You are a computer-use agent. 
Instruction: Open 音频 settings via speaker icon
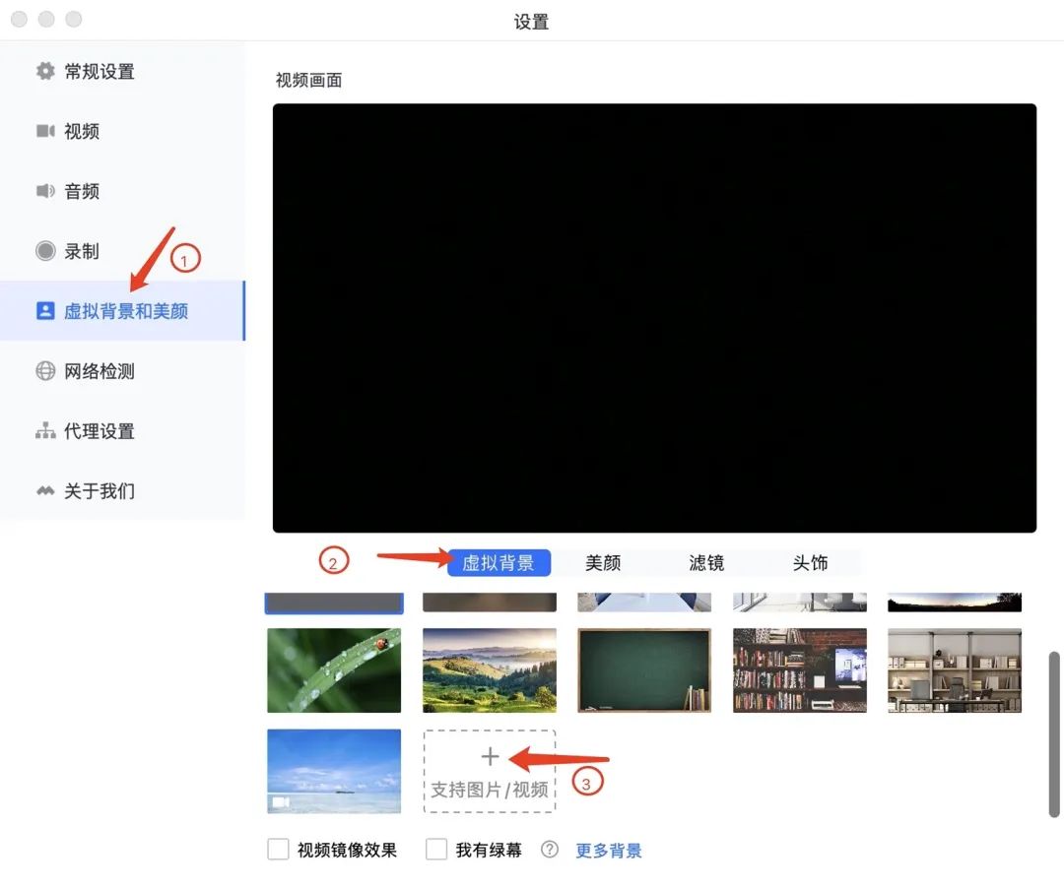point(44,191)
